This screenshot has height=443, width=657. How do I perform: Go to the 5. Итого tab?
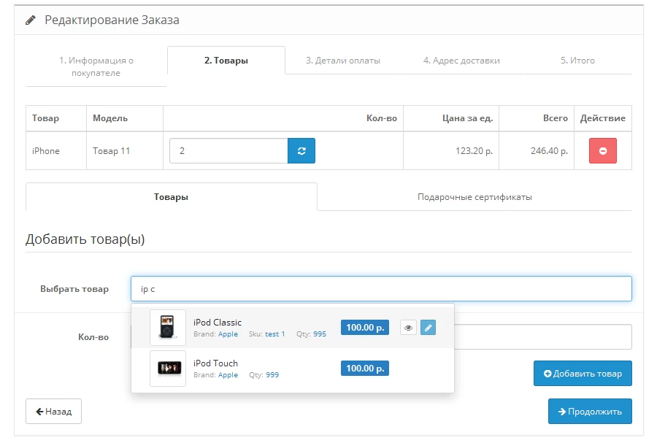point(577,61)
